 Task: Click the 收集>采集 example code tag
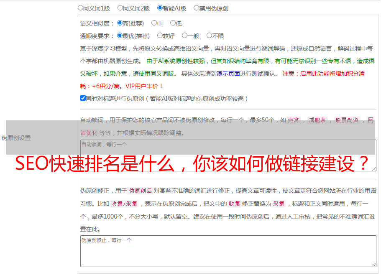tap(124, 204)
